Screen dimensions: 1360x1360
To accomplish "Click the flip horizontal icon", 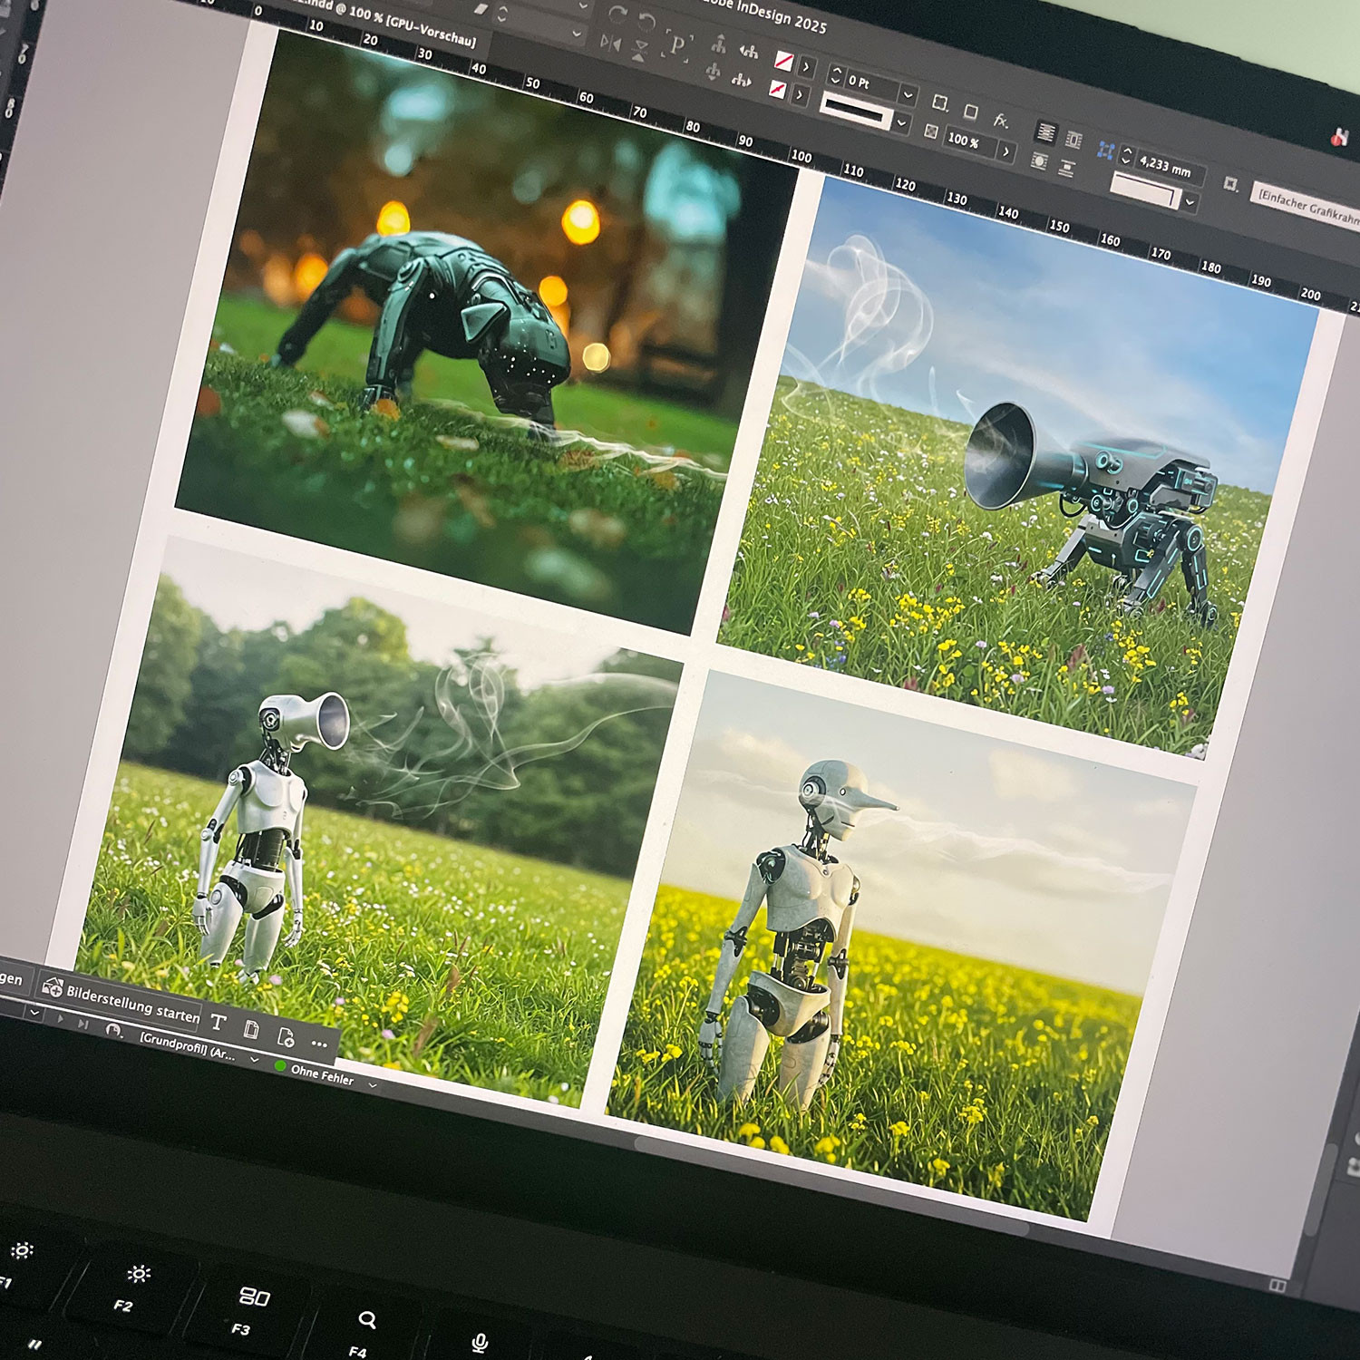I will point(610,43).
